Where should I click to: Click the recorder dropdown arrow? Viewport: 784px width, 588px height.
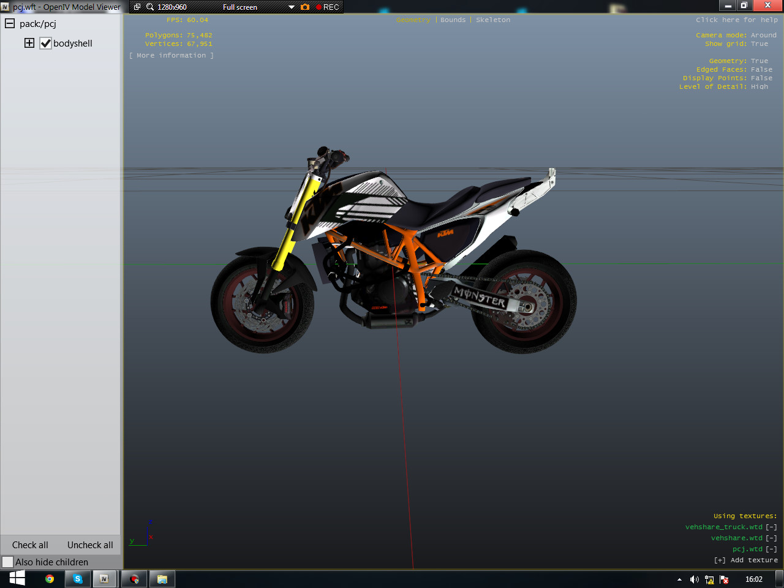(292, 7)
